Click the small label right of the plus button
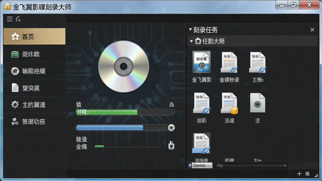 click(x=307, y=174)
